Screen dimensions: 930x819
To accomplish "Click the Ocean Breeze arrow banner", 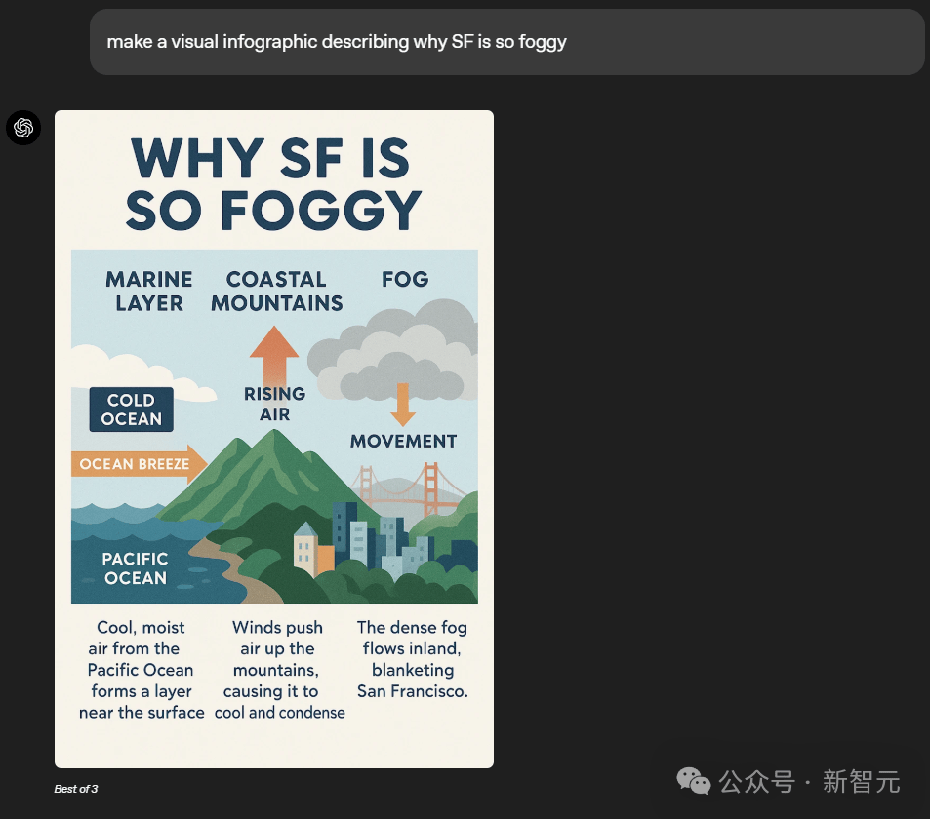I will pyautogui.click(x=140, y=463).
